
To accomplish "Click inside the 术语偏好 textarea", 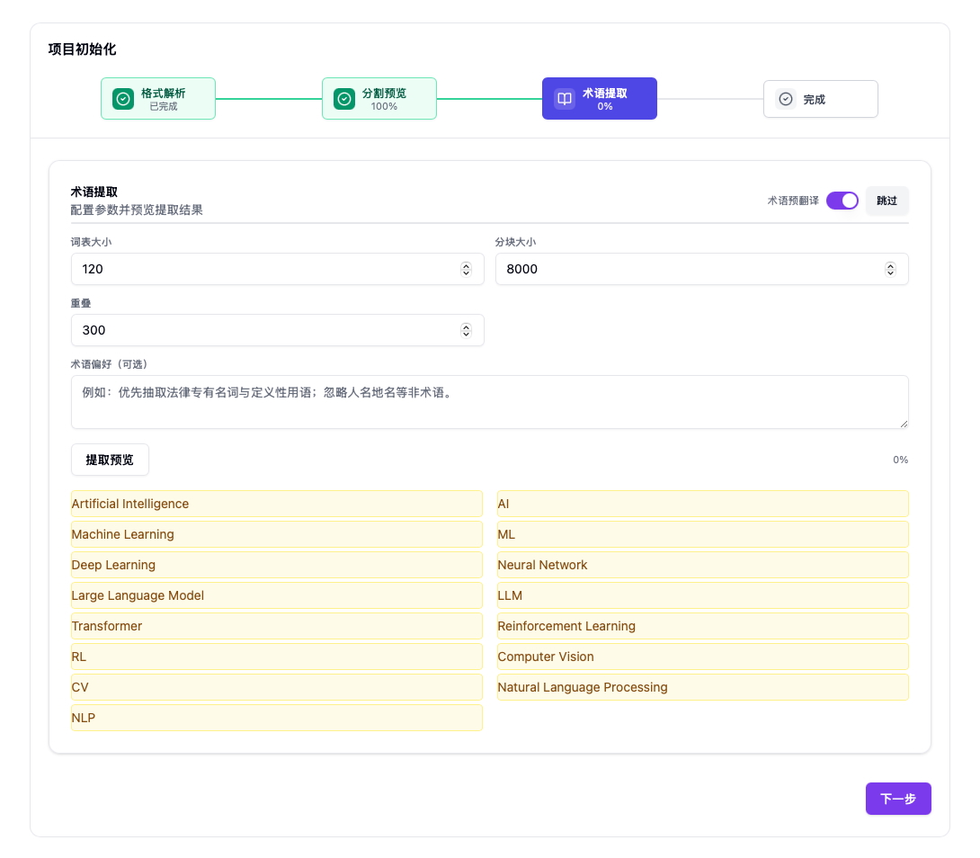I will point(490,402).
